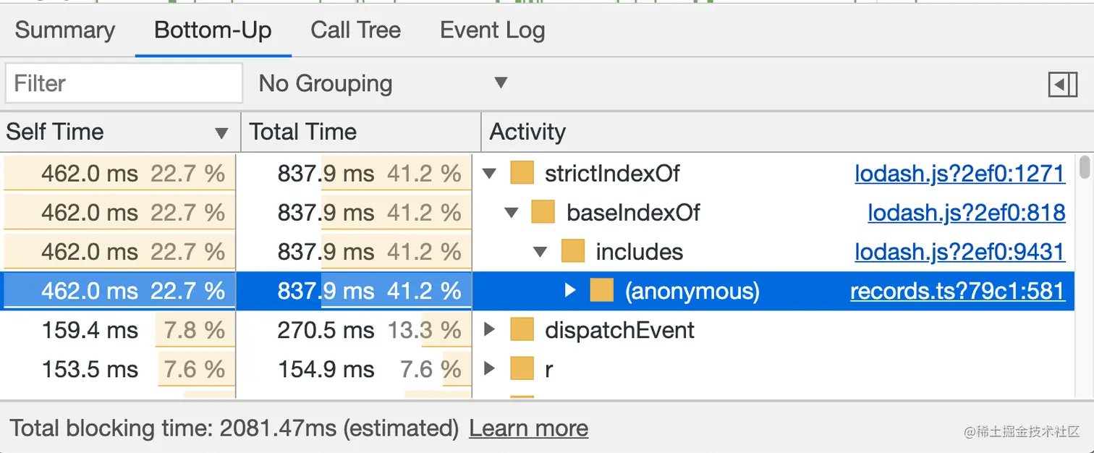This screenshot has height=453, width=1094.
Task: Expand the dispatchEvent row
Action: tap(490, 330)
